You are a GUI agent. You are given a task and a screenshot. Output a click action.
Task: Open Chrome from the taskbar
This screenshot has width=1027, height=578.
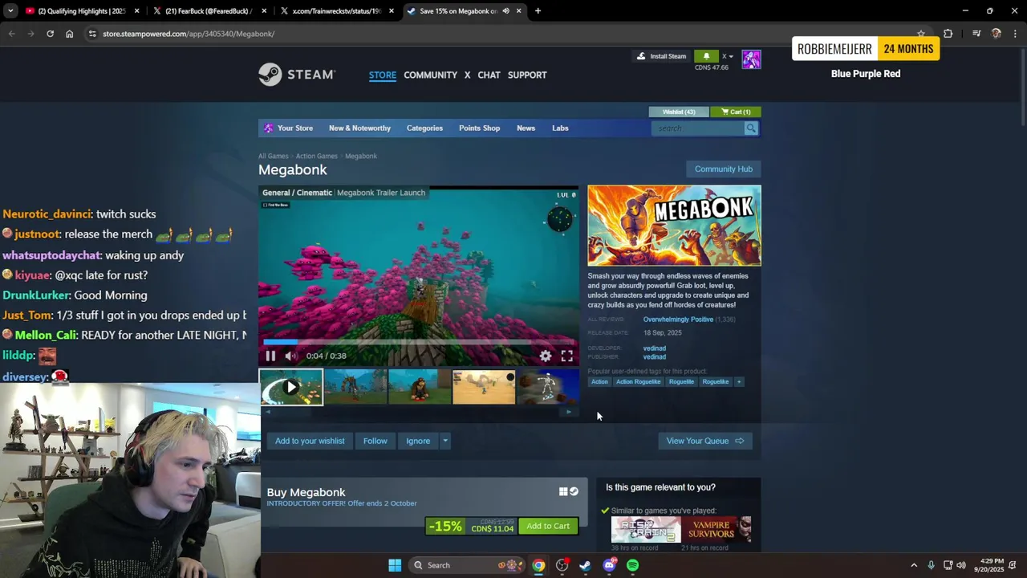538,565
